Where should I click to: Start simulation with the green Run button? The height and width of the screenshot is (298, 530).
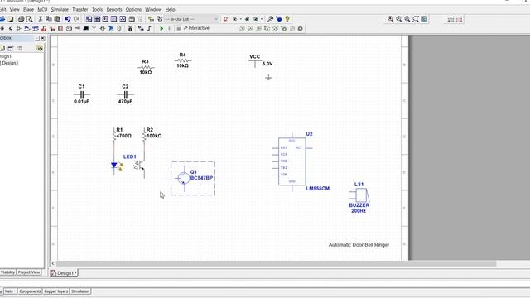(161, 29)
